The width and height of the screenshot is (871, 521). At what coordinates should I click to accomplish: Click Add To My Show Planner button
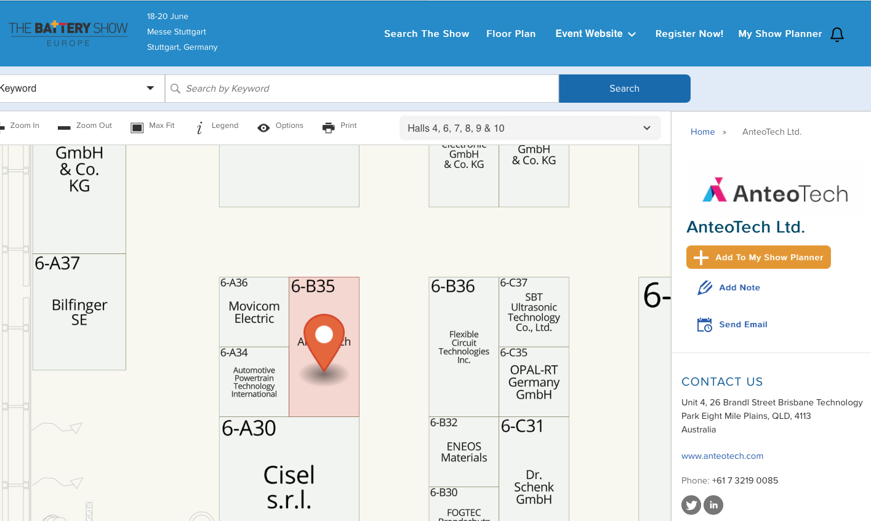coord(758,257)
